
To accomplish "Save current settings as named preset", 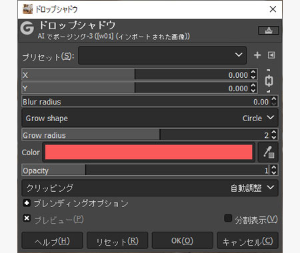I will click(257, 55).
